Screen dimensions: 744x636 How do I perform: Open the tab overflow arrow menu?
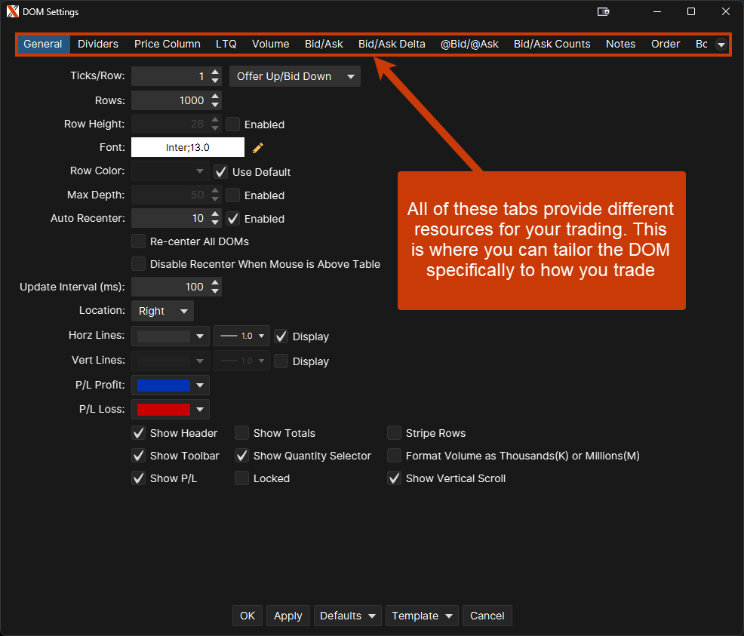[721, 45]
